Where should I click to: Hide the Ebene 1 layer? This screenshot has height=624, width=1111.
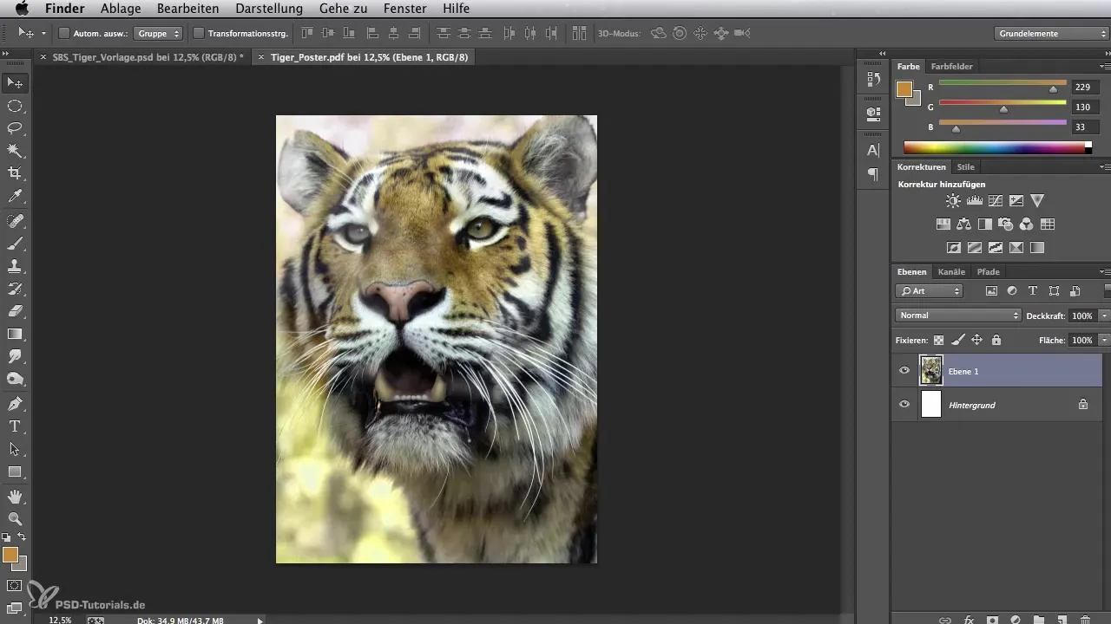click(904, 371)
